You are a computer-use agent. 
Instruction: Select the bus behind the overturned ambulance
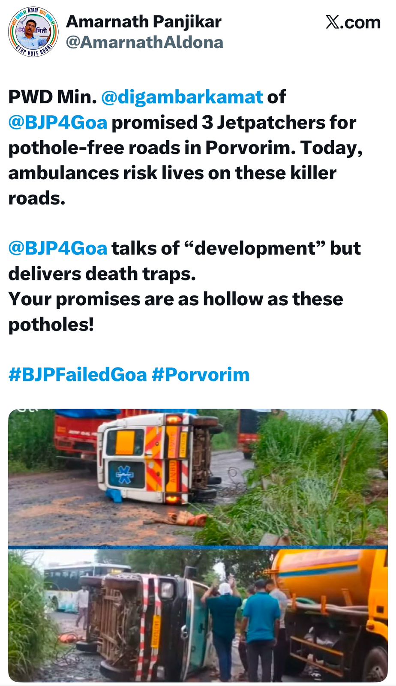click(x=85, y=586)
